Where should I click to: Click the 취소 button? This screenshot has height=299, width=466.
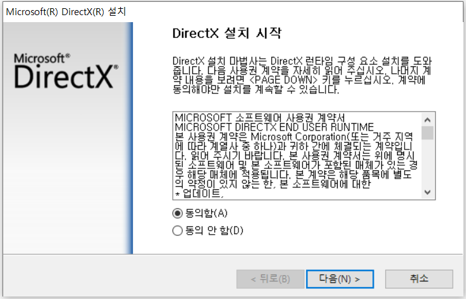[x=419, y=279]
